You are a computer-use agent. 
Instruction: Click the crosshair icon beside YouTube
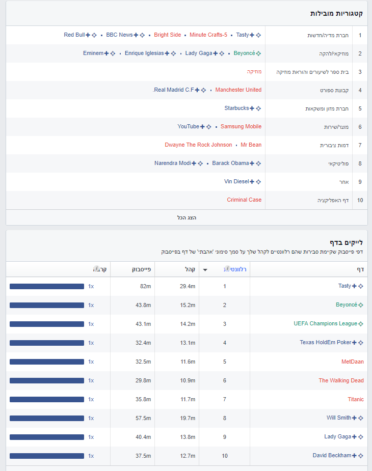(x=209, y=127)
